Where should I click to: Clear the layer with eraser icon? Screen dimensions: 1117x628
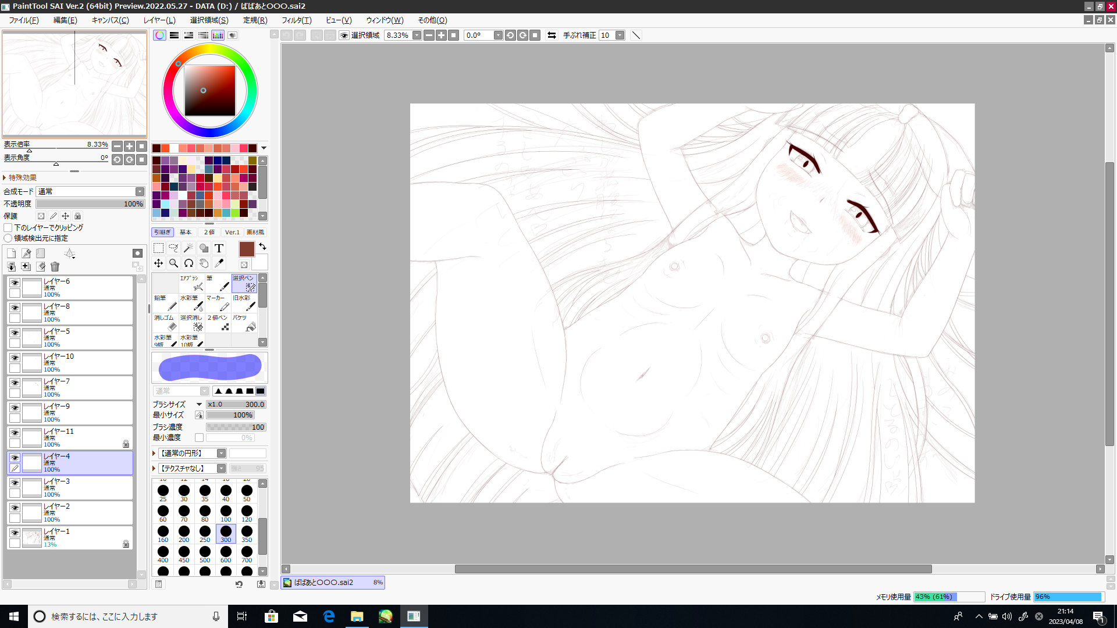coord(41,267)
